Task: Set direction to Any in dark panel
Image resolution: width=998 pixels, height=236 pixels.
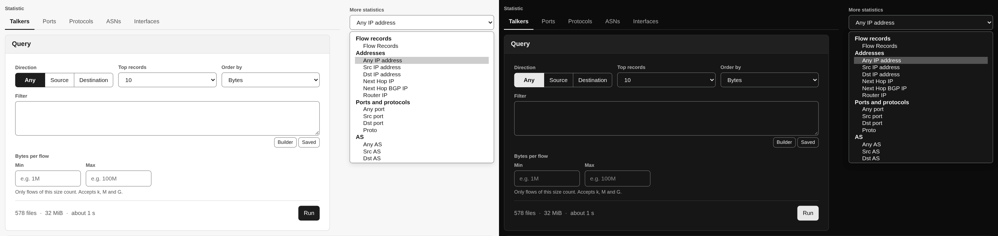Action: [529, 80]
